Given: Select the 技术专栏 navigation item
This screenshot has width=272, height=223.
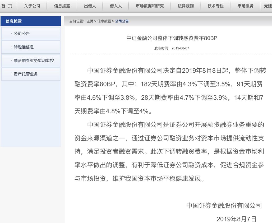Looking at the screenshot, I should coord(216,6).
